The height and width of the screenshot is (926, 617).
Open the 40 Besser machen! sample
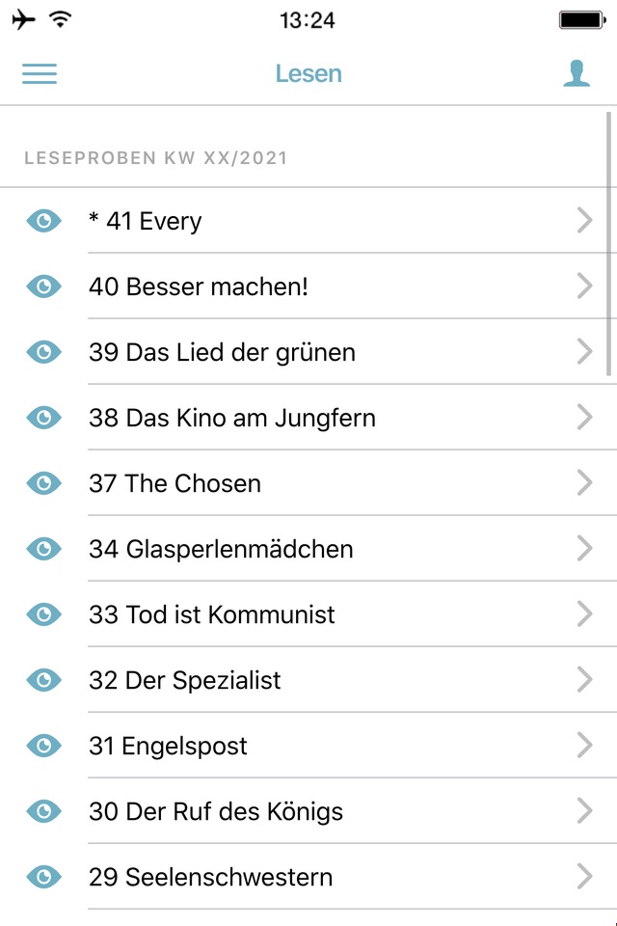[199, 286]
